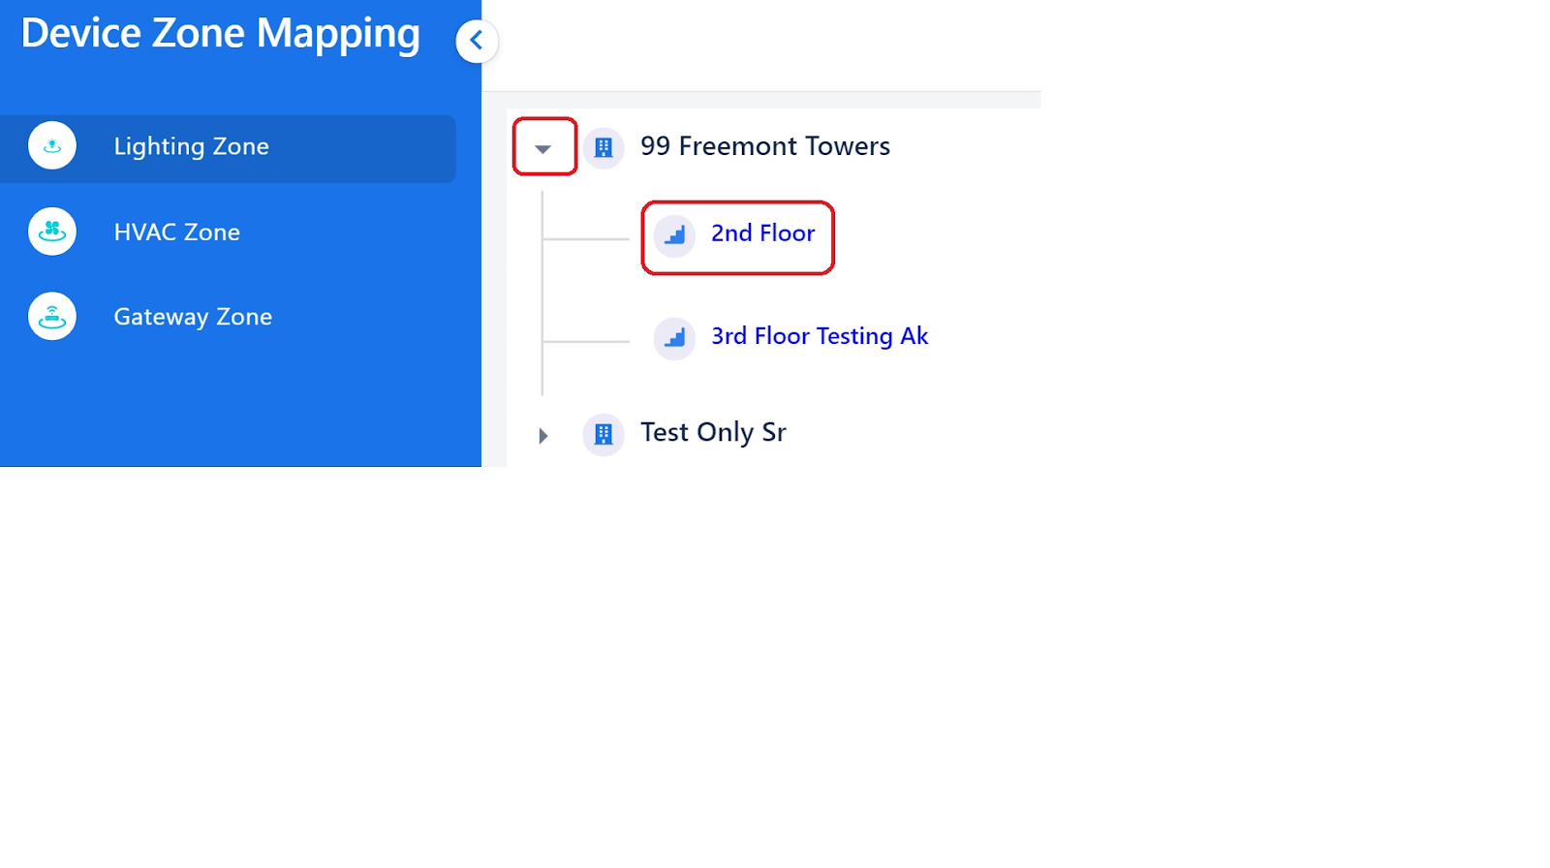Open the Lighting Zone menu item
Viewport: 1550px width, 868px height.
tap(191, 146)
